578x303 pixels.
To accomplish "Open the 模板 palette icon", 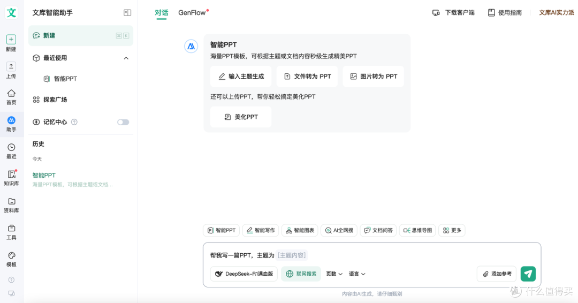I will [11, 255].
